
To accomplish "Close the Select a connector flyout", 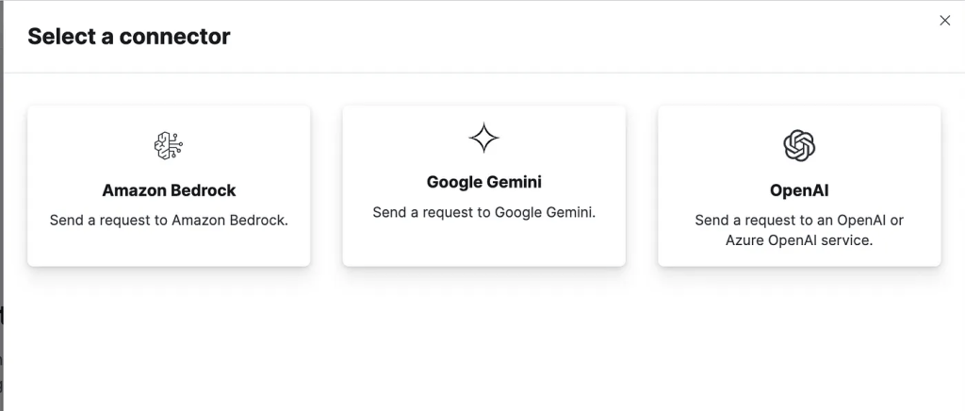I will click(945, 21).
